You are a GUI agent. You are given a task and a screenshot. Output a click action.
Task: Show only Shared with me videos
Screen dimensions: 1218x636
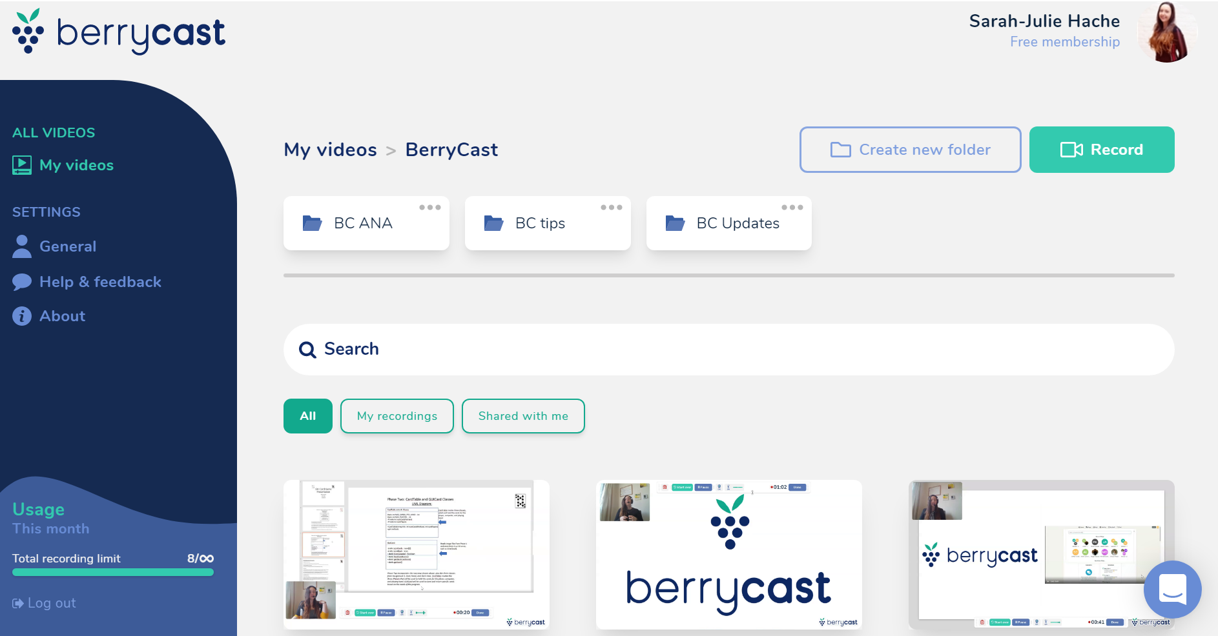(x=523, y=416)
